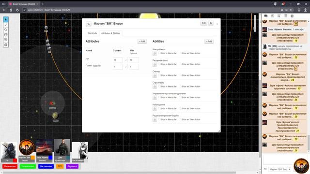310x174 pixels.
Task: Roll the Радиоэлектронная борьба ability icon
Action: pyautogui.click(x=155, y=119)
